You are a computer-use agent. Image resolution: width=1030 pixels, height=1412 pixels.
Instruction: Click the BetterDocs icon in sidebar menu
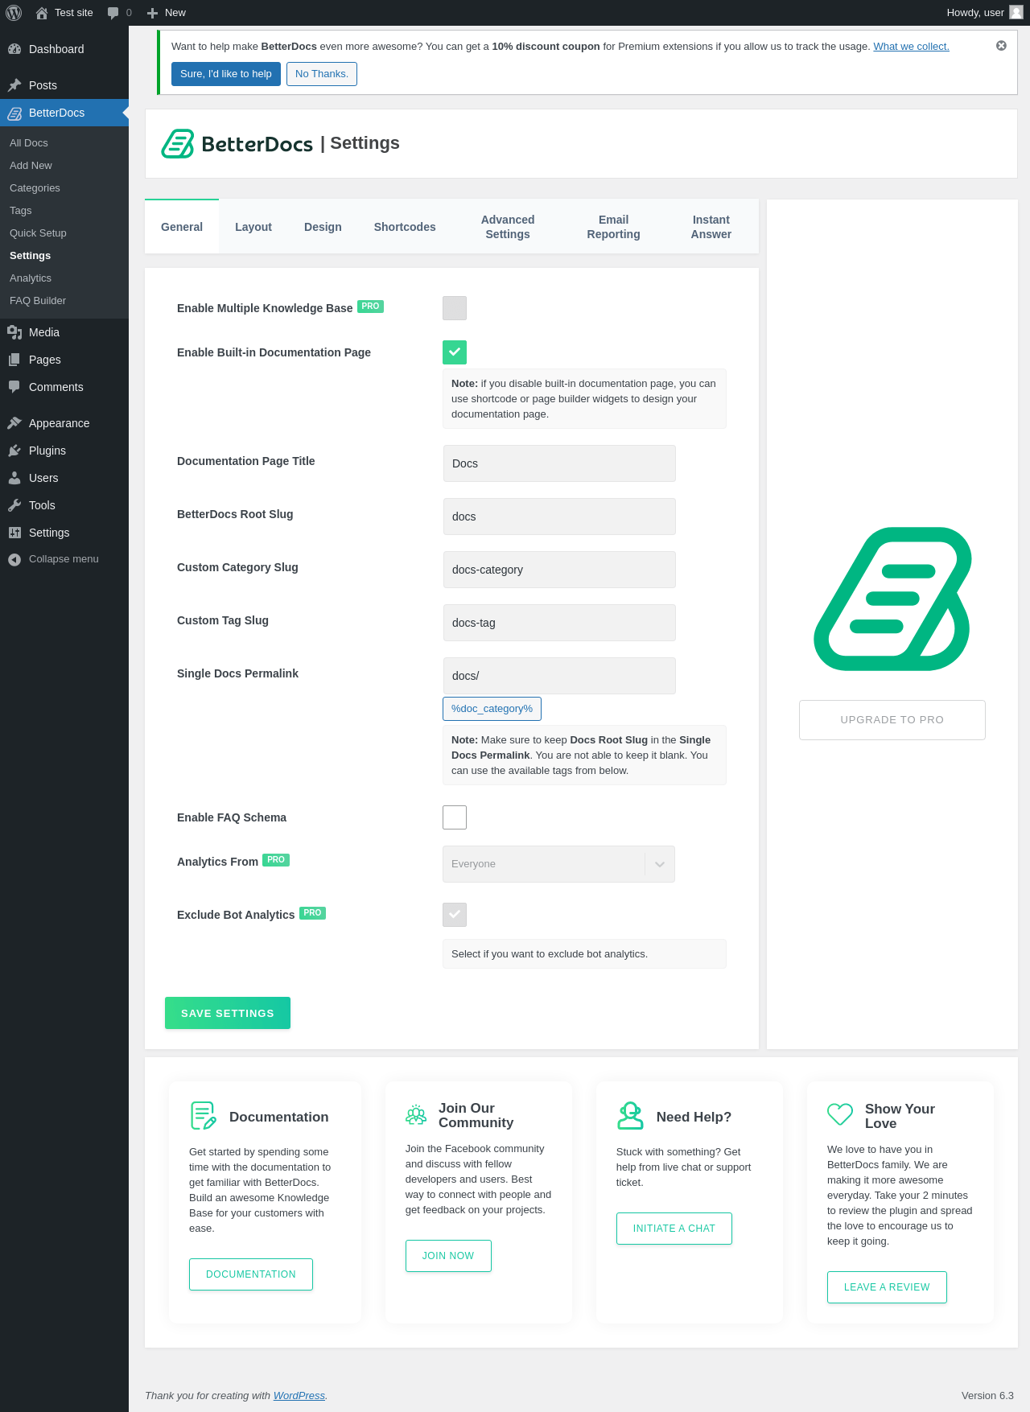[x=14, y=113]
